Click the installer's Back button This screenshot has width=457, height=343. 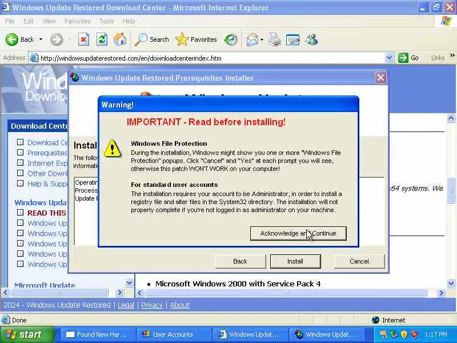[x=240, y=261]
